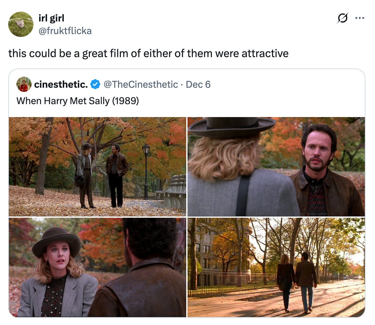Click the blue verified badge
The width and height of the screenshot is (375, 325).
pos(95,84)
